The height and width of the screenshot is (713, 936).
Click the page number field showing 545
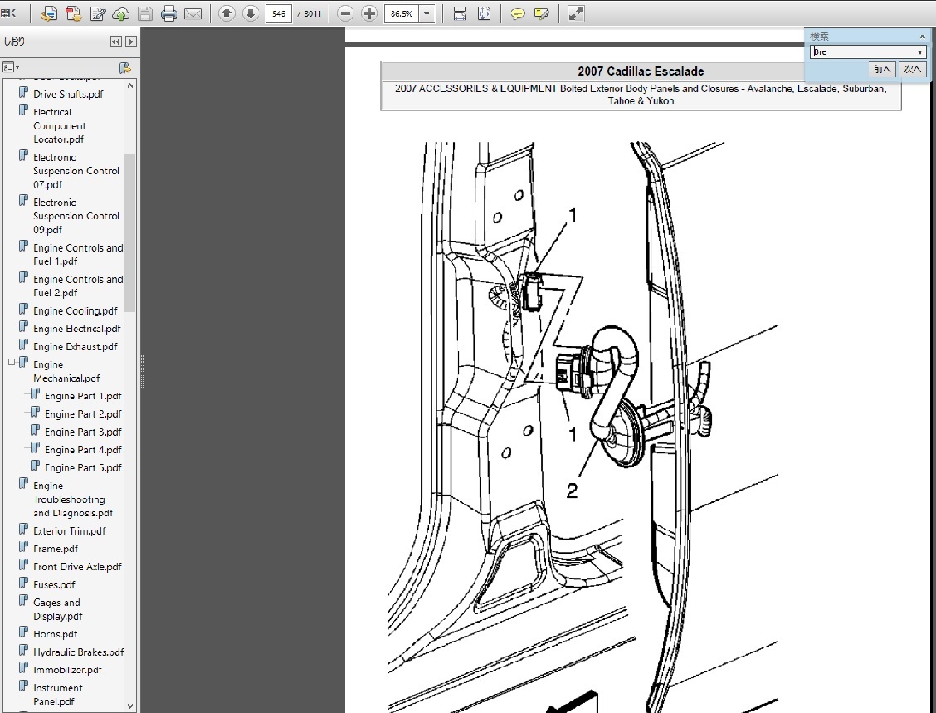(279, 13)
